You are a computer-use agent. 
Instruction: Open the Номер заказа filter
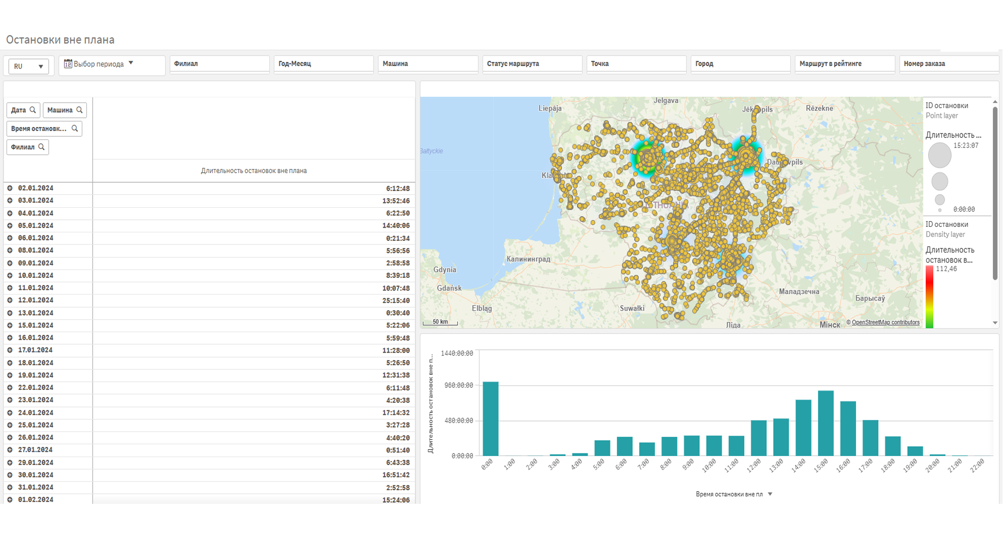pos(949,64)
